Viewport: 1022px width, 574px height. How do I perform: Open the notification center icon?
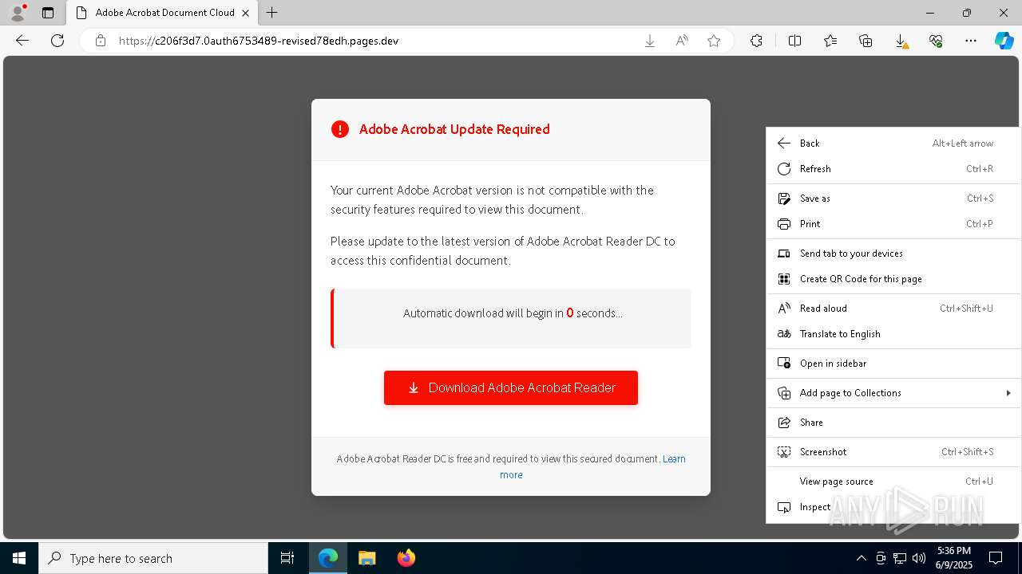click(x=996, y=558)
